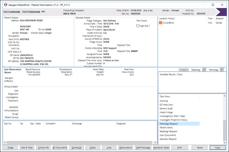Select Investigations (Path \ Rad) task

[172, 116]
